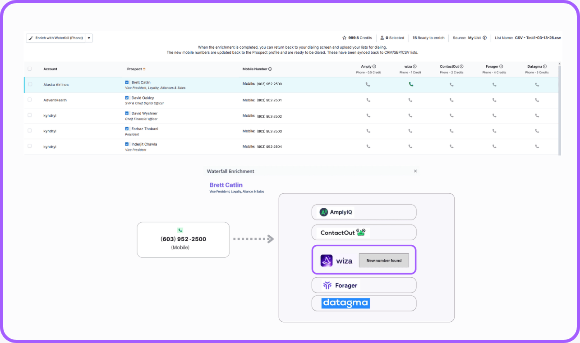Click the prospect name David Oakley
580x343 pixels.
click(x=143, y=98)
